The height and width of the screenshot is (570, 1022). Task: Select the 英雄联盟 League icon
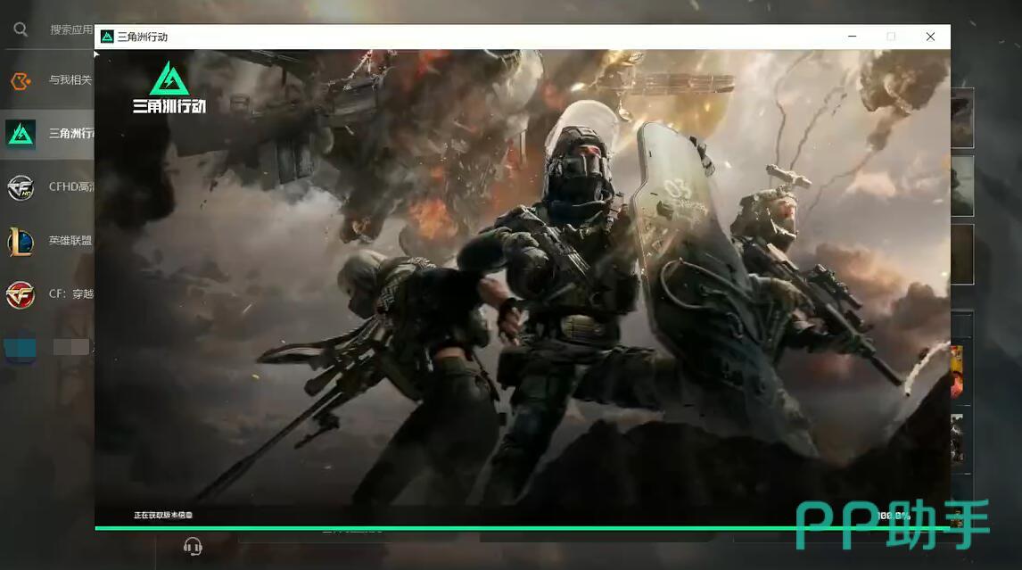[x=21, y=241]
